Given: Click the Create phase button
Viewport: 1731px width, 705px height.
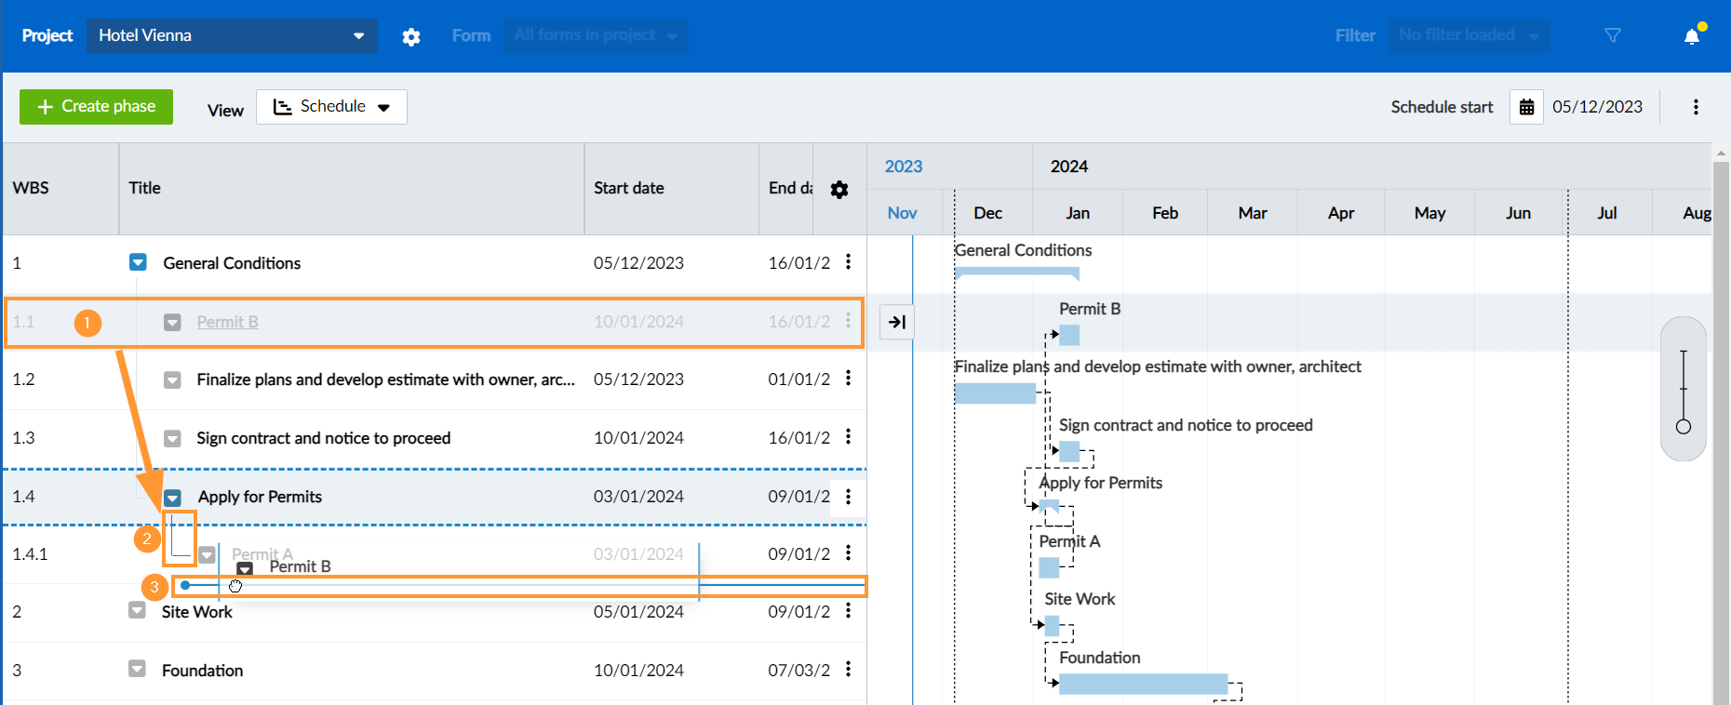Looking at the screenshot, I should click(x=96, y=107).
